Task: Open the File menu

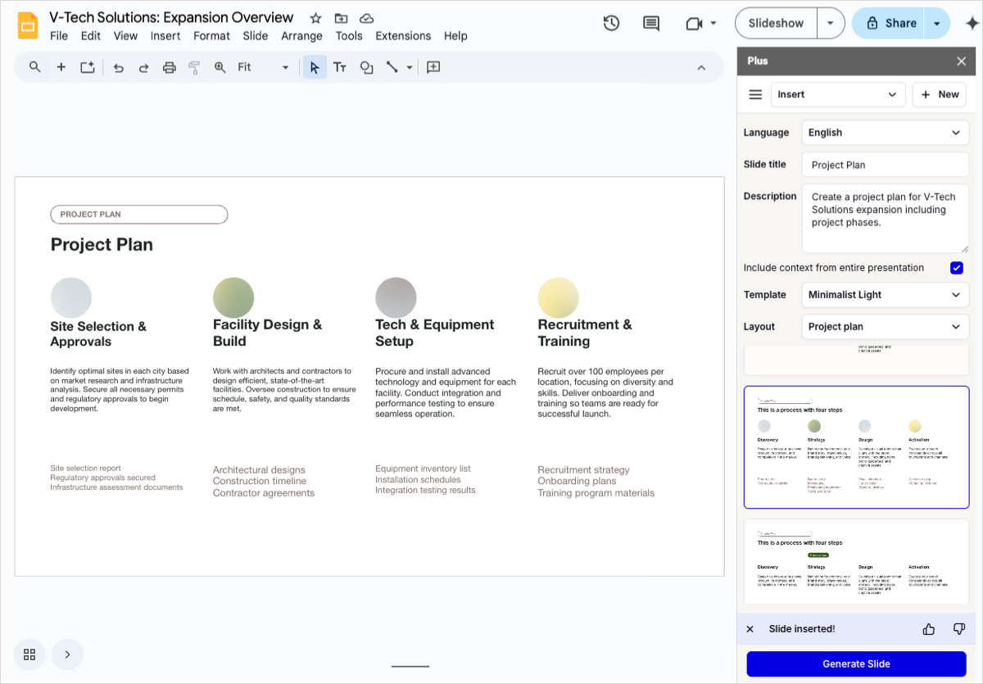Action: [59, 36]
